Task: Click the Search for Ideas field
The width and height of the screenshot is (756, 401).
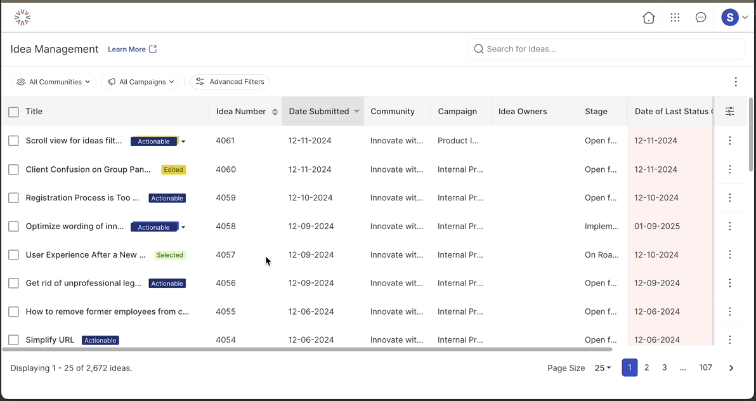Action: (x=606, y=49)
